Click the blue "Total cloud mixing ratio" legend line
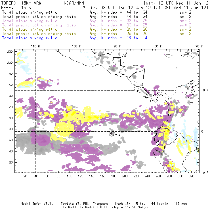Screen dimensions: 210x210 pyautogui.click(x=30, y=38)
